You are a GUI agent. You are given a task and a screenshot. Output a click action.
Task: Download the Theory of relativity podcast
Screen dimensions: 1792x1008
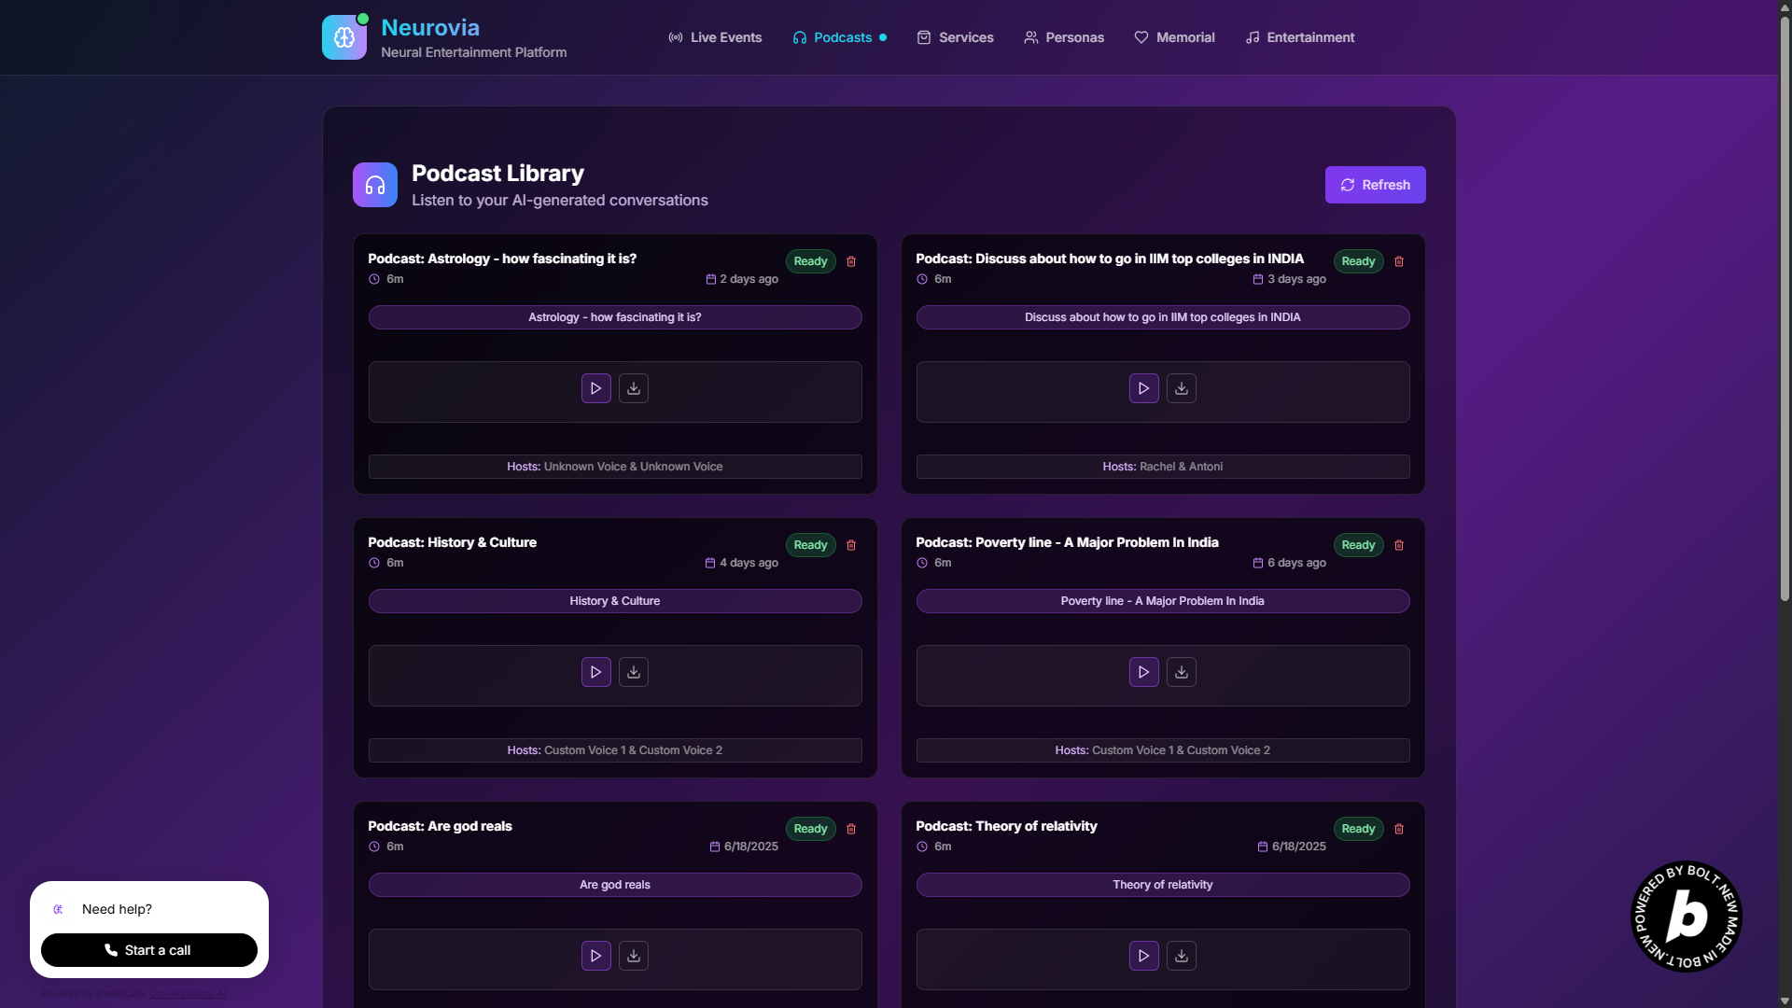pyautogui.click(x=1181, y=956)
